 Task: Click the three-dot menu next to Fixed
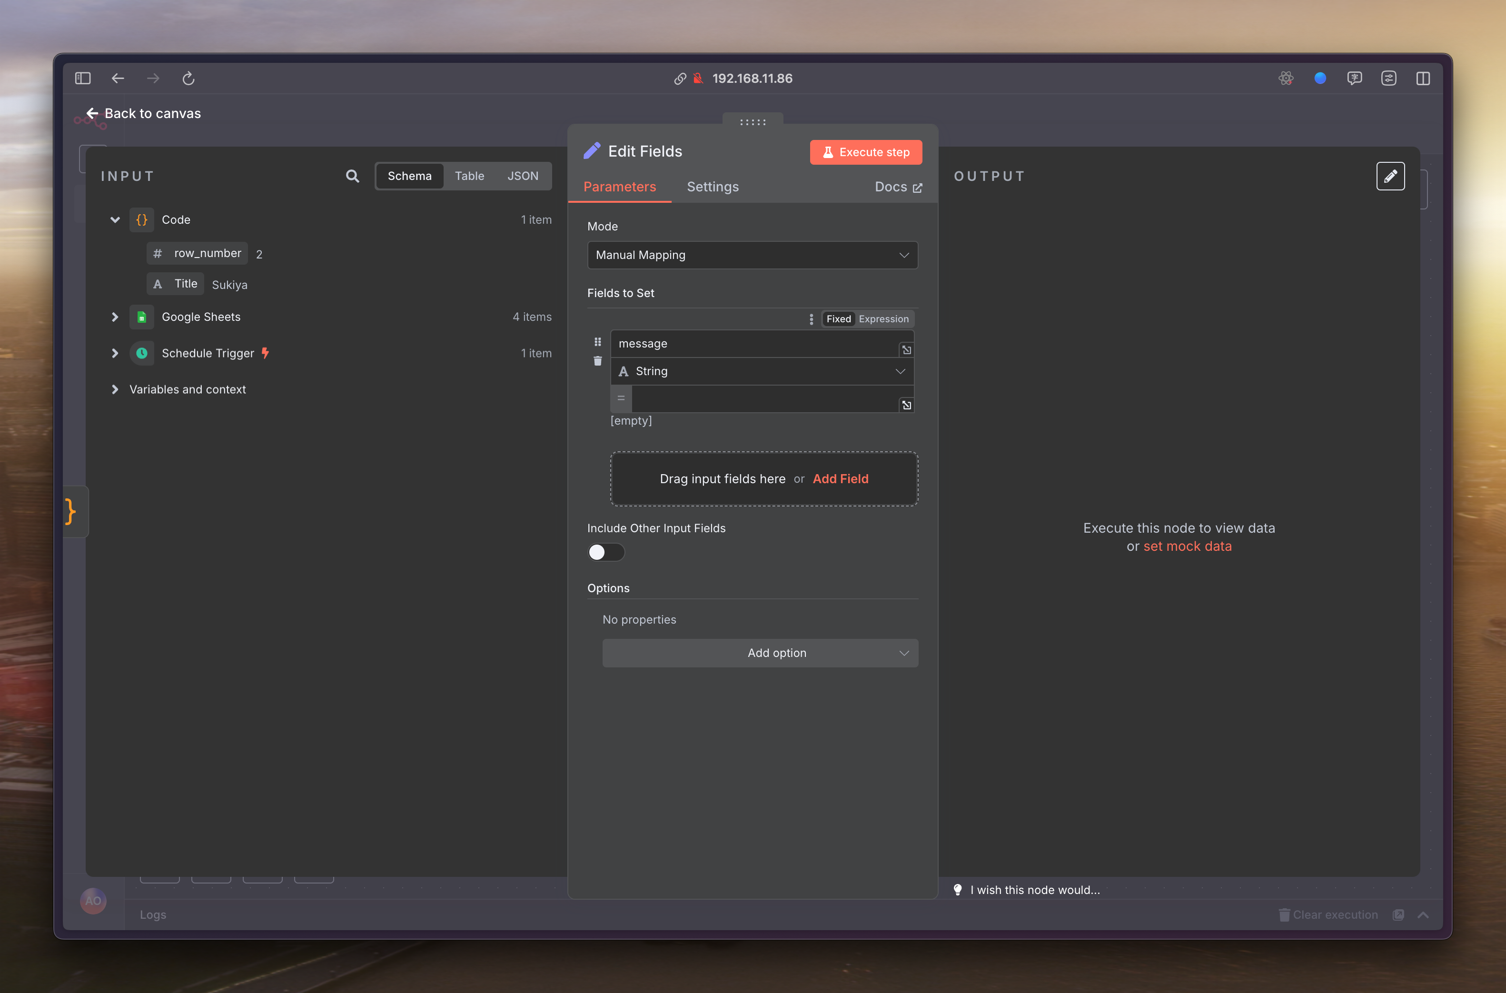pyautogui.click(x=811, y=319)
